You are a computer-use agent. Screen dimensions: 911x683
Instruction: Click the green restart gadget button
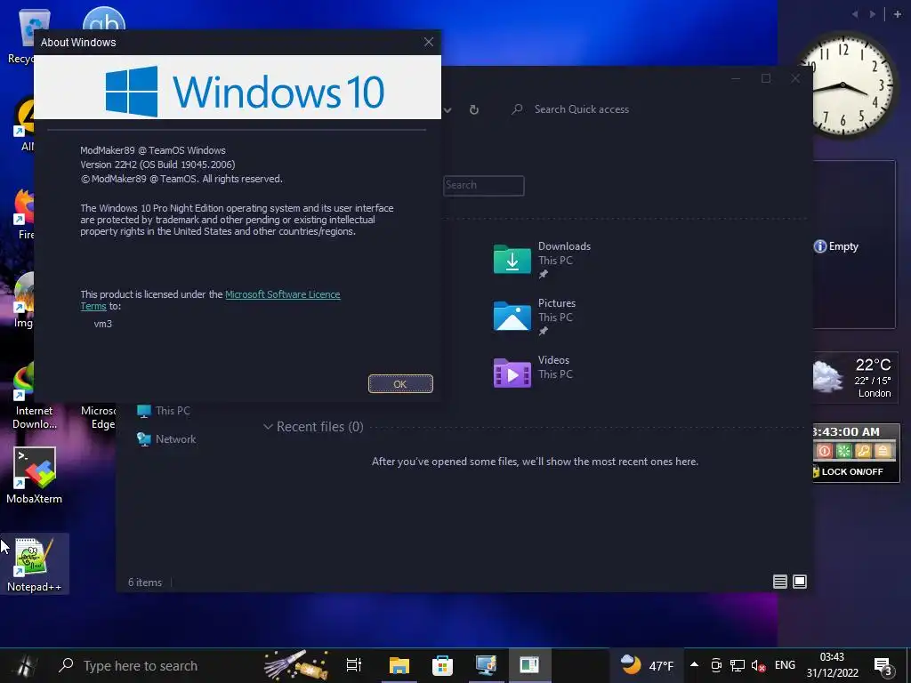point(843,451)
